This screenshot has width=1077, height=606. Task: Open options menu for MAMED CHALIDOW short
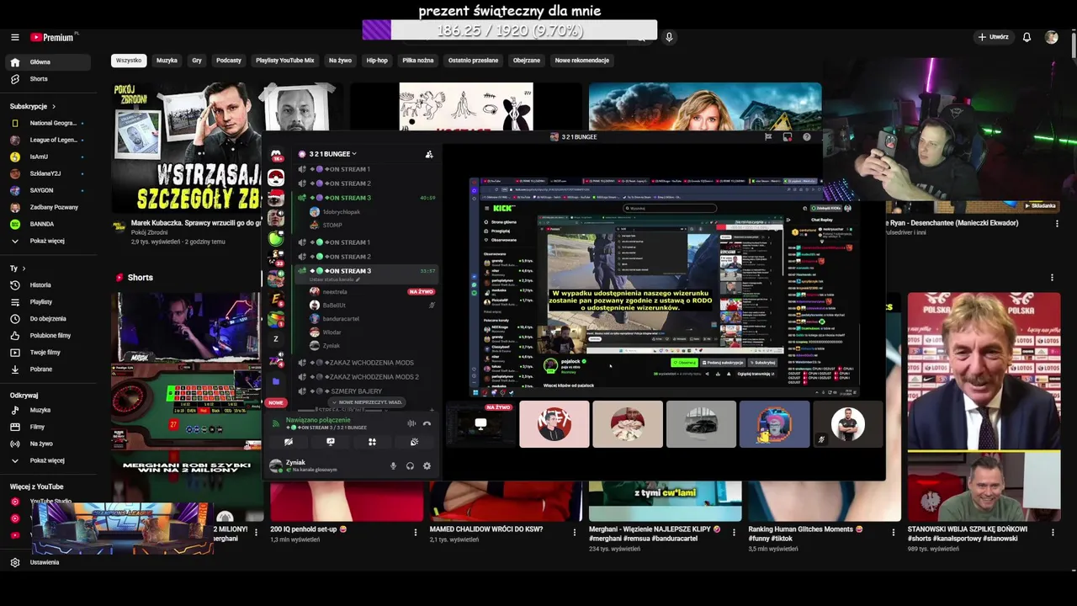pos(575,532)
